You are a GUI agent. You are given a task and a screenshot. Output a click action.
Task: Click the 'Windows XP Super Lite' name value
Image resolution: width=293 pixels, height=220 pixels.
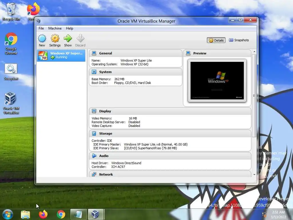pos(136,60)
